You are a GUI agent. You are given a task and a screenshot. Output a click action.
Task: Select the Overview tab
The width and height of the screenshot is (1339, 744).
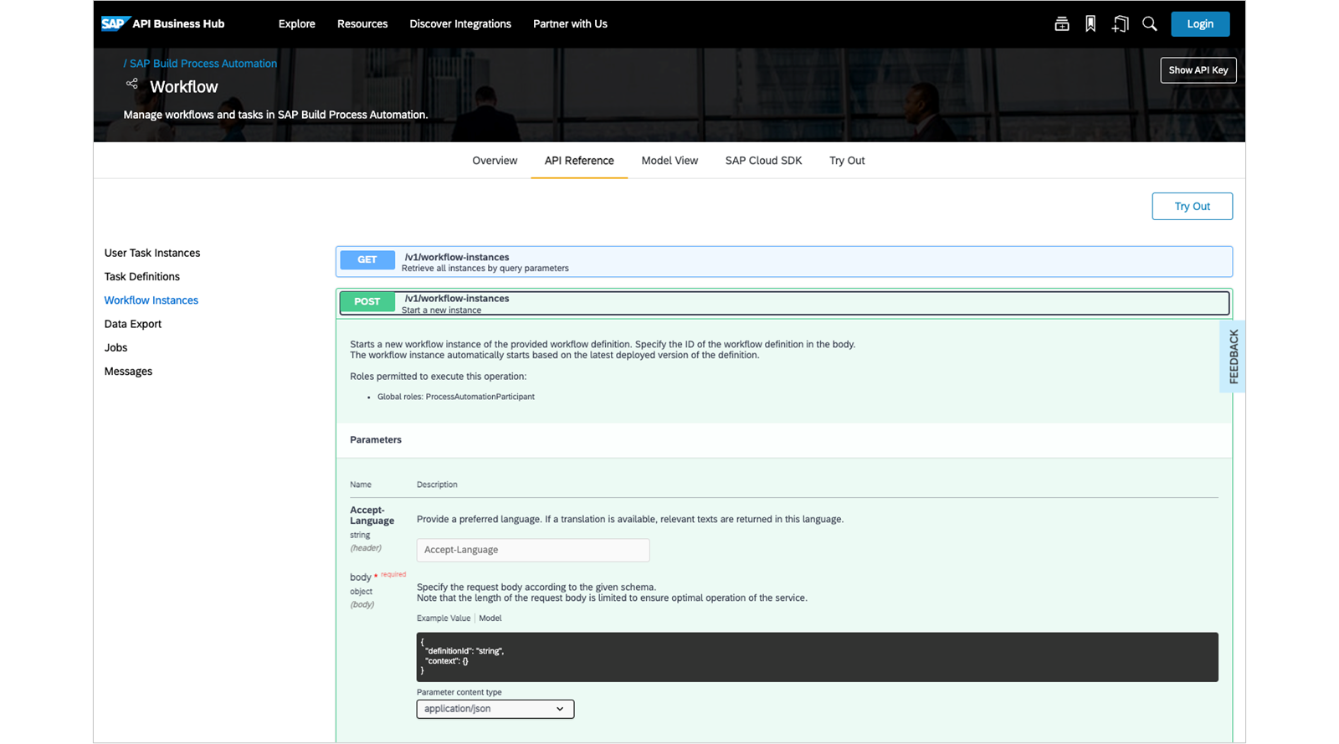point(495,161)
